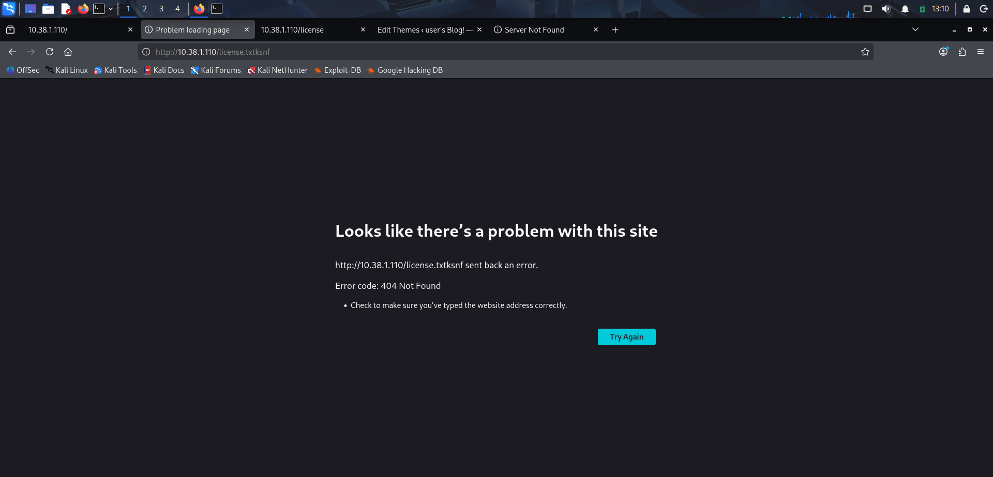Open the Firefox hamburger menu
The width and height of the screenshot is (993, 477).
coord(981,52)
